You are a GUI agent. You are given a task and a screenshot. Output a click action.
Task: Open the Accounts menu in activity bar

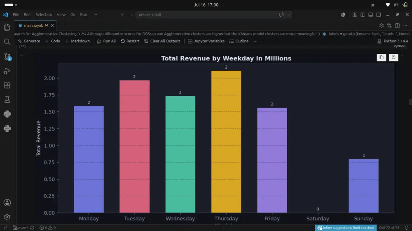[x=7, y=203]
